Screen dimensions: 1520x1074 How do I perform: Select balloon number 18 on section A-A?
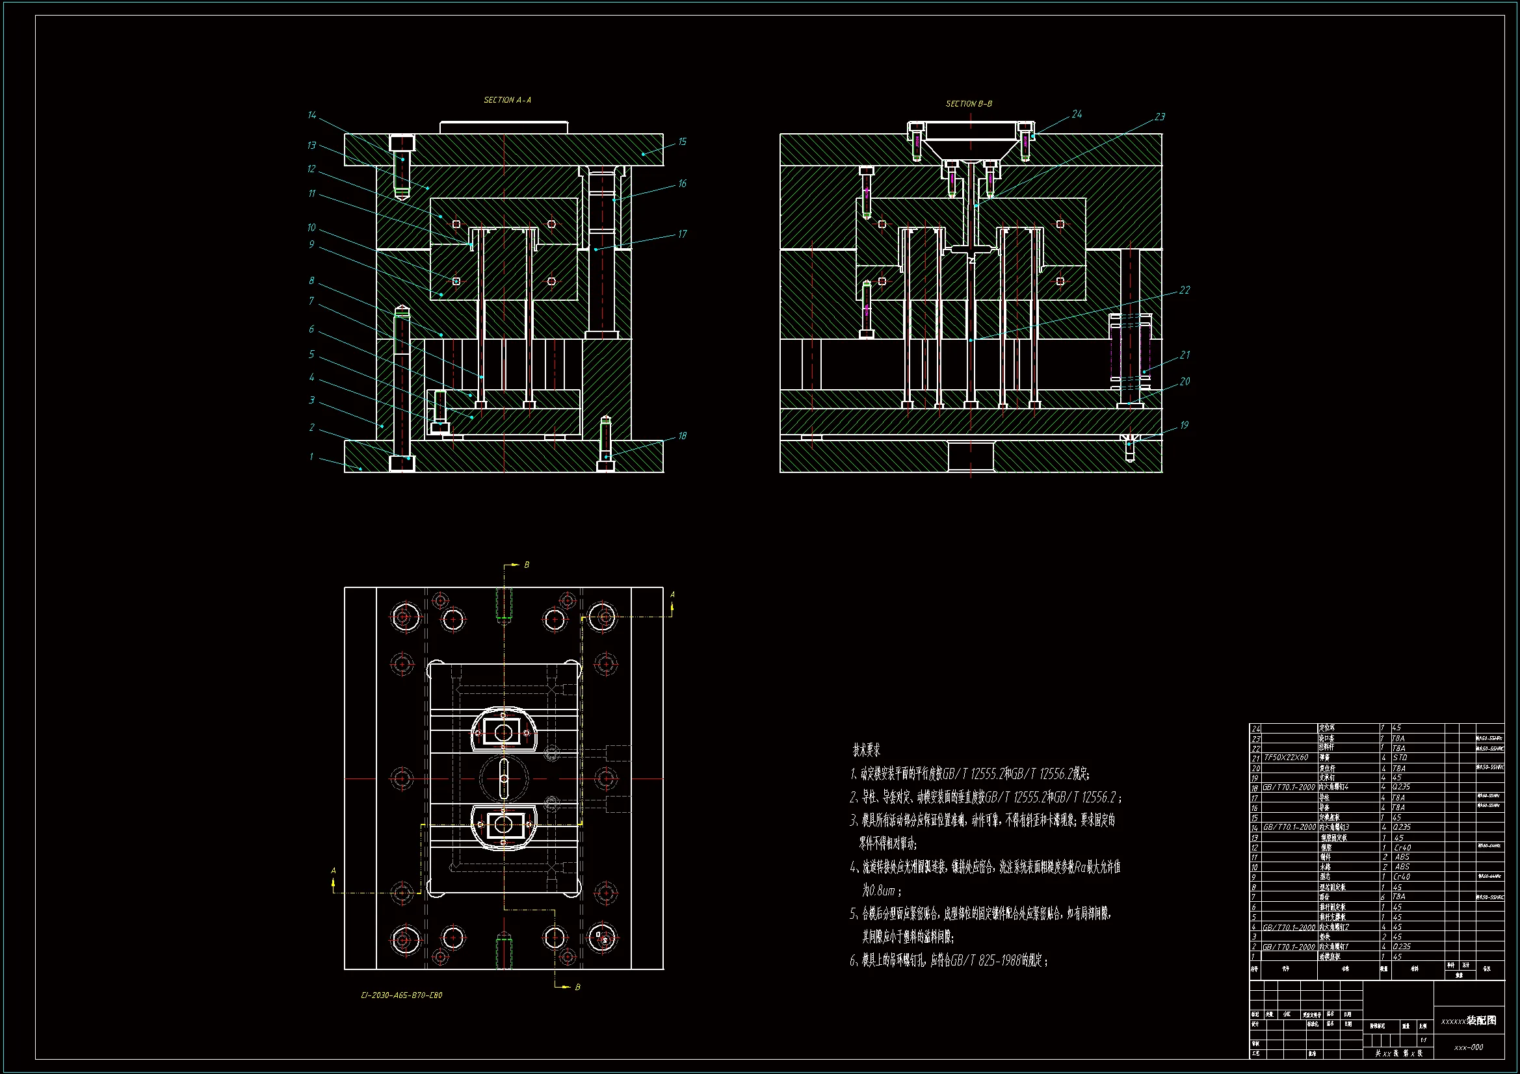click(x=682, y=436)
